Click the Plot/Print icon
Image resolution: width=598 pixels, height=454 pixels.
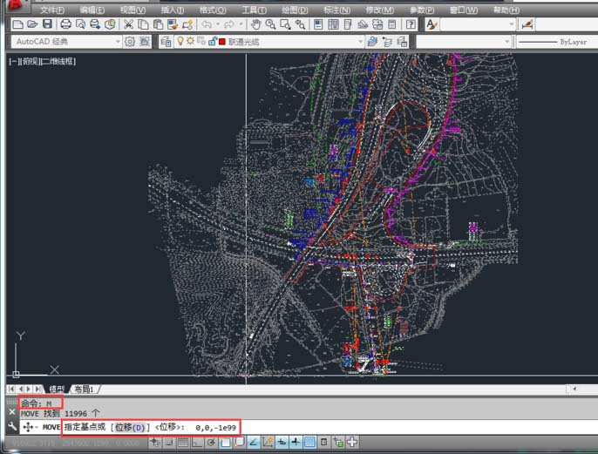65,24
